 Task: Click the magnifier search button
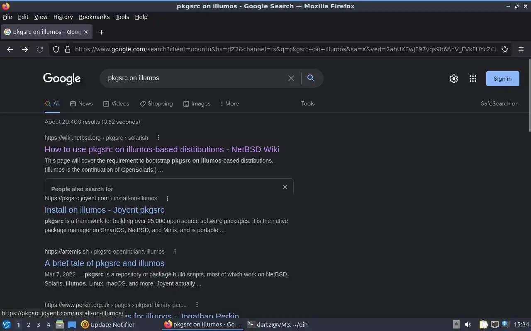(x=311, y=78)
